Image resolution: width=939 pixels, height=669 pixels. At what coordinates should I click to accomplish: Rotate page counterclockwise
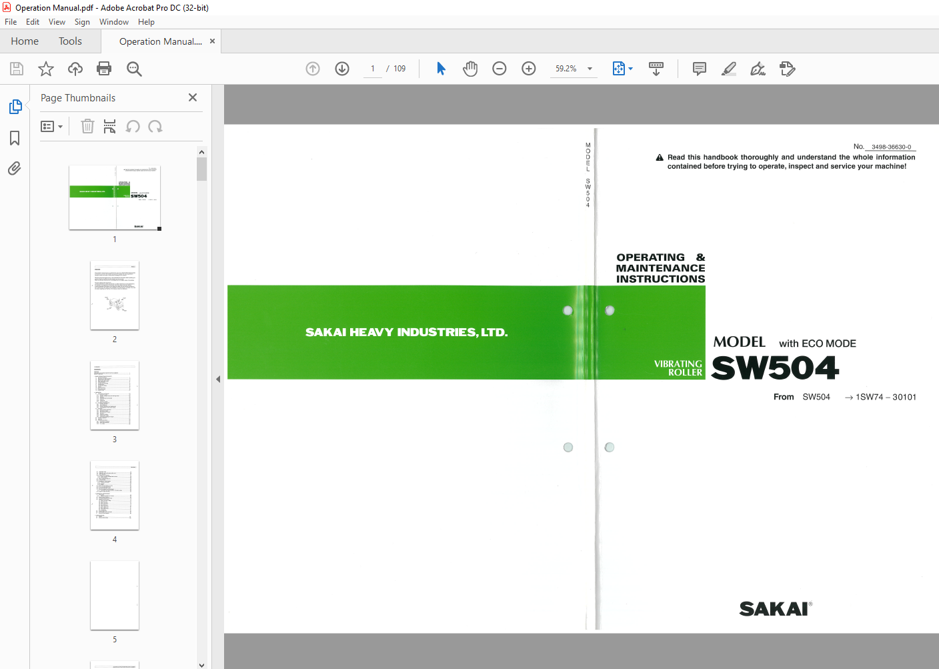pos(133,126)
